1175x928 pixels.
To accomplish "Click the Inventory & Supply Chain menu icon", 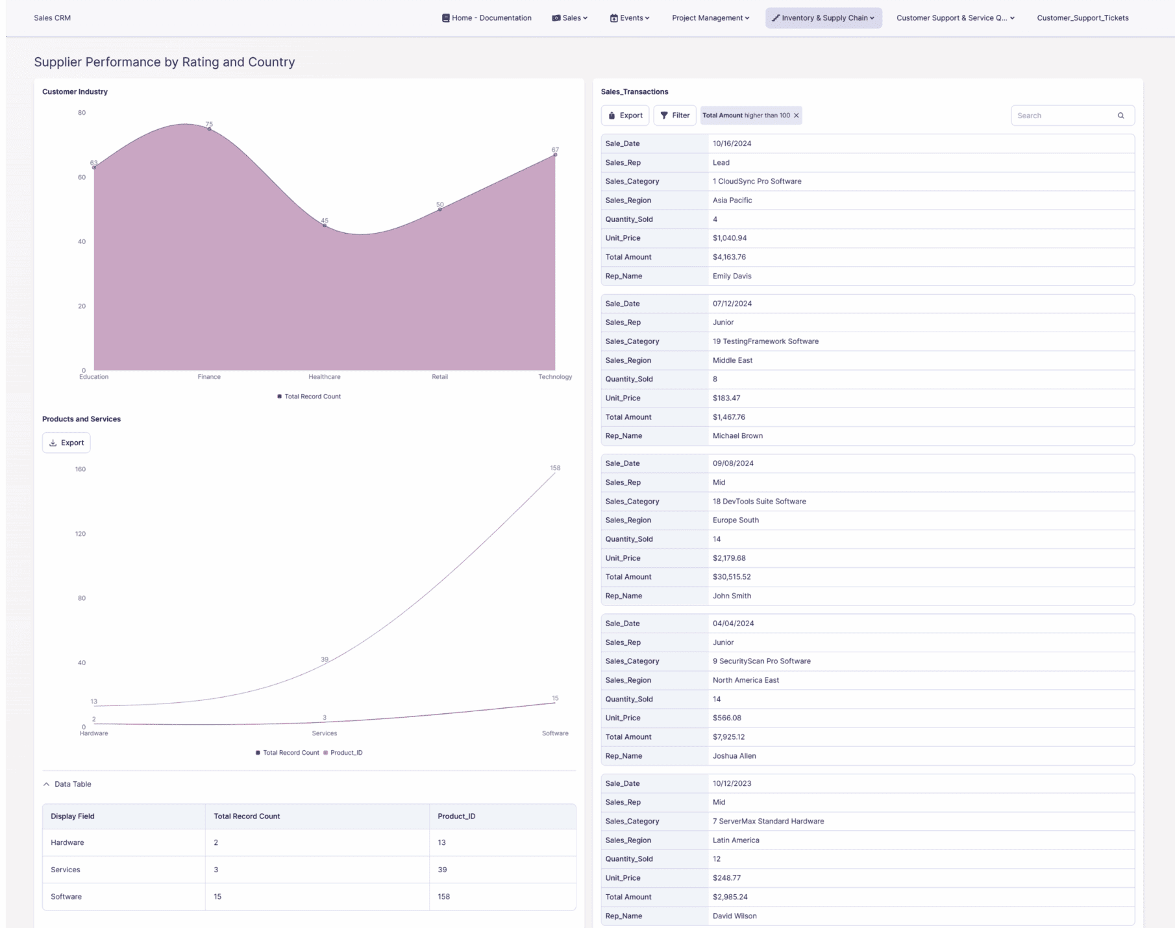I will tap(776, 18).
